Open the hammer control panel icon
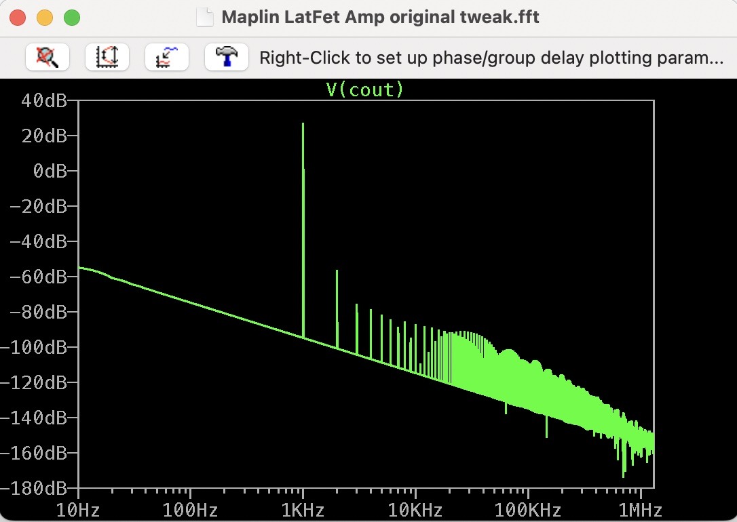Viewport: 737px width, 522px height. pyautogui.click(x=227, y=57)
